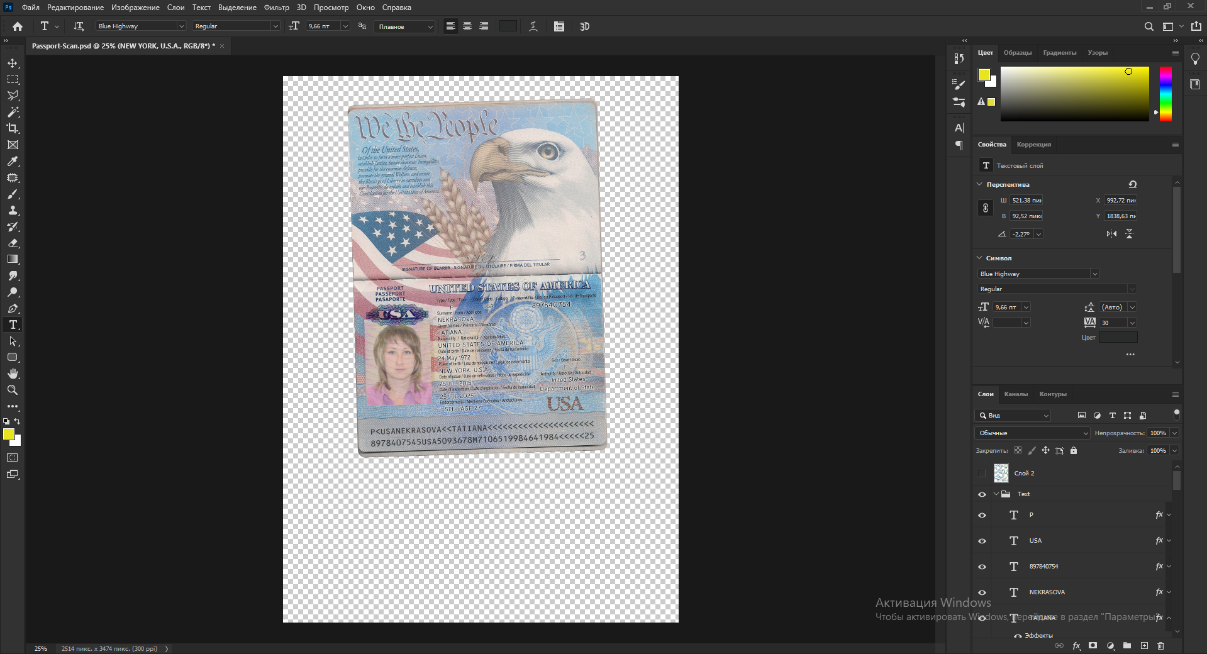The image size is (1207, 654).
Task: Select the Ellipse shape tool
Action: tap(13, 357)
